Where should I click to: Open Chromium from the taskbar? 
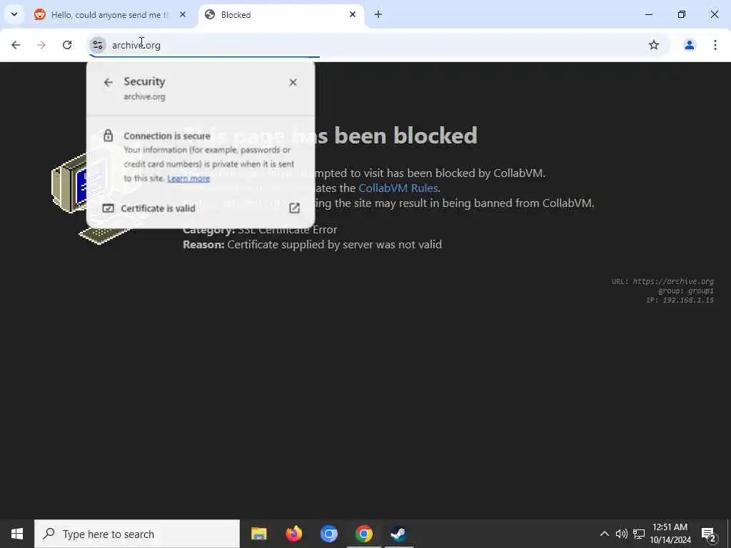328,534
